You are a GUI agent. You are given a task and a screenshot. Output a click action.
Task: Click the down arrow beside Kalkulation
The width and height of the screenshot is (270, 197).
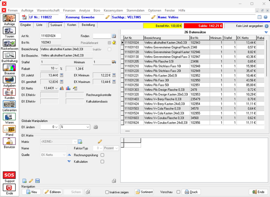click(x=69, y=161)
